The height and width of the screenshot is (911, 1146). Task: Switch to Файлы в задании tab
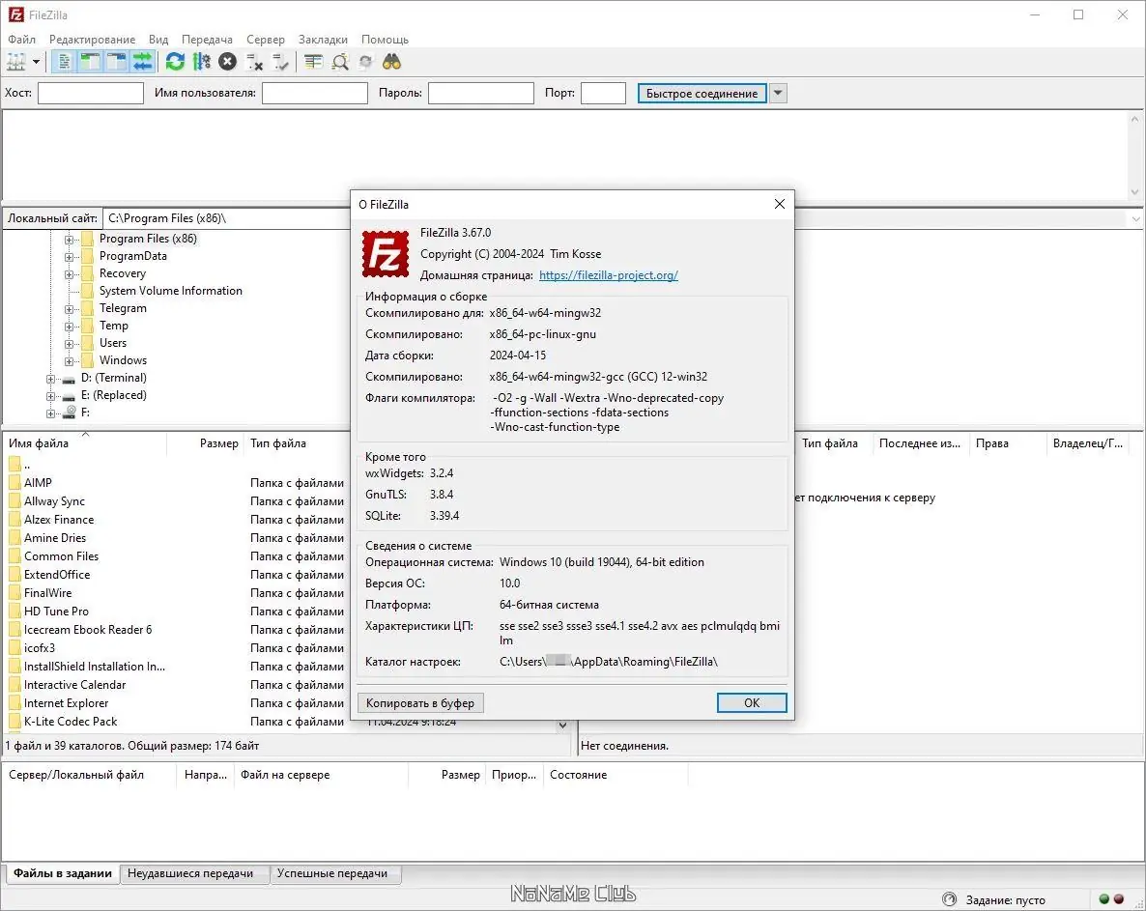click(x=63, y=873)
